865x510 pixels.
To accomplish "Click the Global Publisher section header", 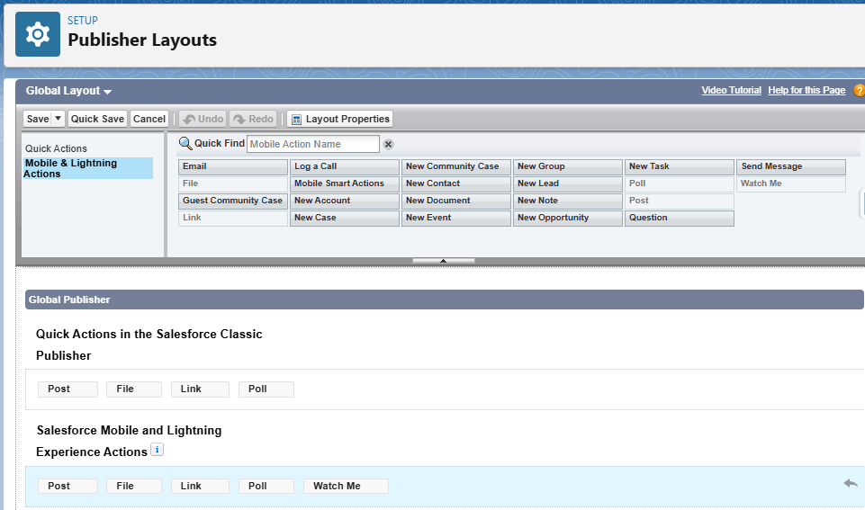I will 444,300.
